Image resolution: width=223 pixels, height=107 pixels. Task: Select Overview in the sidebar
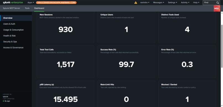[x=16, y=18]
